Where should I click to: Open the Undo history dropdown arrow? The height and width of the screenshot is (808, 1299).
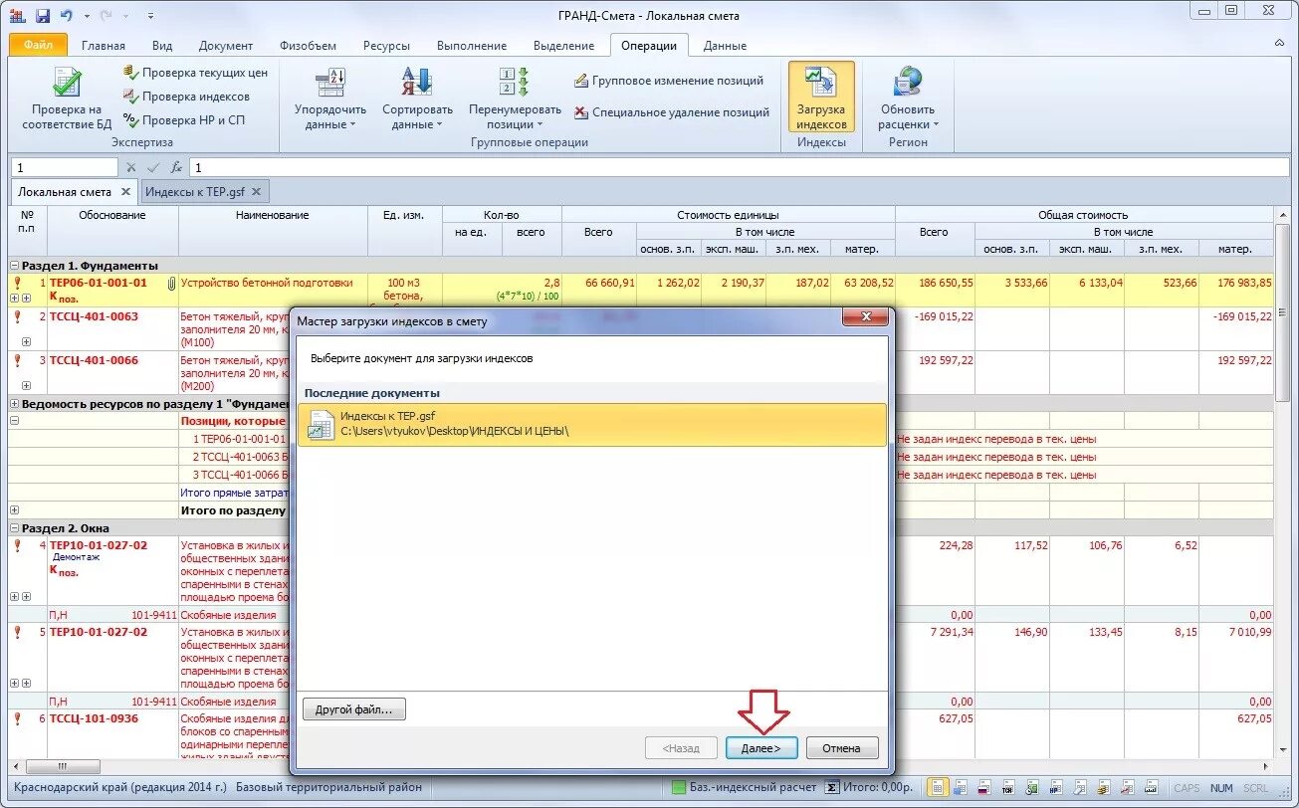(x=87, y=16)
